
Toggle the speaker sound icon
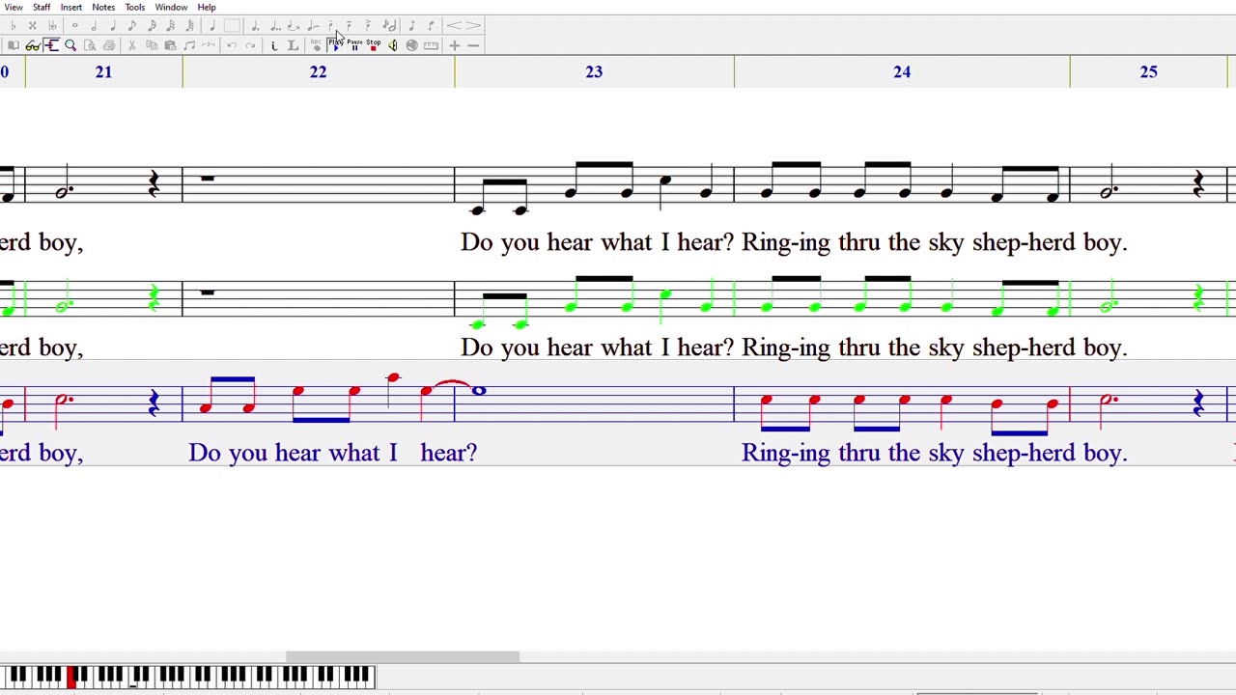point(392,45)
